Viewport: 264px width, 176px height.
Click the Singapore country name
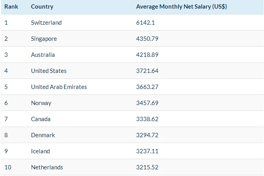44,39
